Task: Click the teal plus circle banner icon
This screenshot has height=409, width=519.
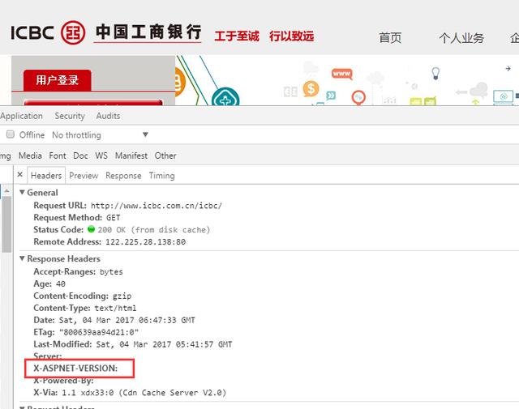Action: pyautogui.click(x=225, y=97)
